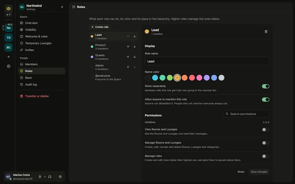Viewport: 295px width, 184px height.
Task: Click the Create role button
Action: click(100, 27)
